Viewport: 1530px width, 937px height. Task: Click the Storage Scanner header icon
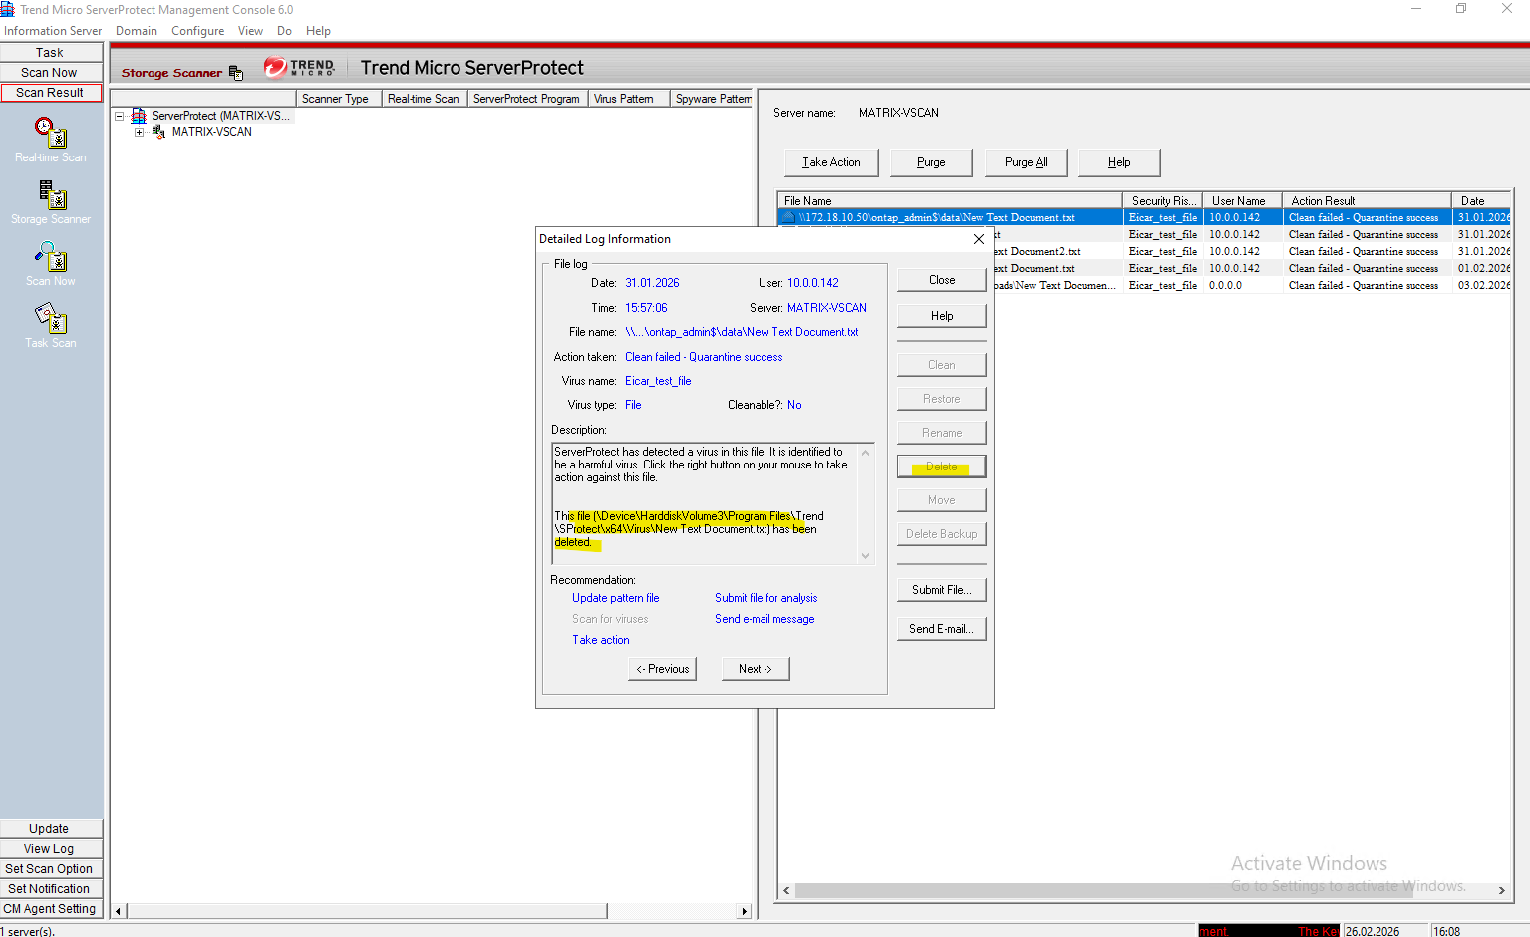coord(236,73)
